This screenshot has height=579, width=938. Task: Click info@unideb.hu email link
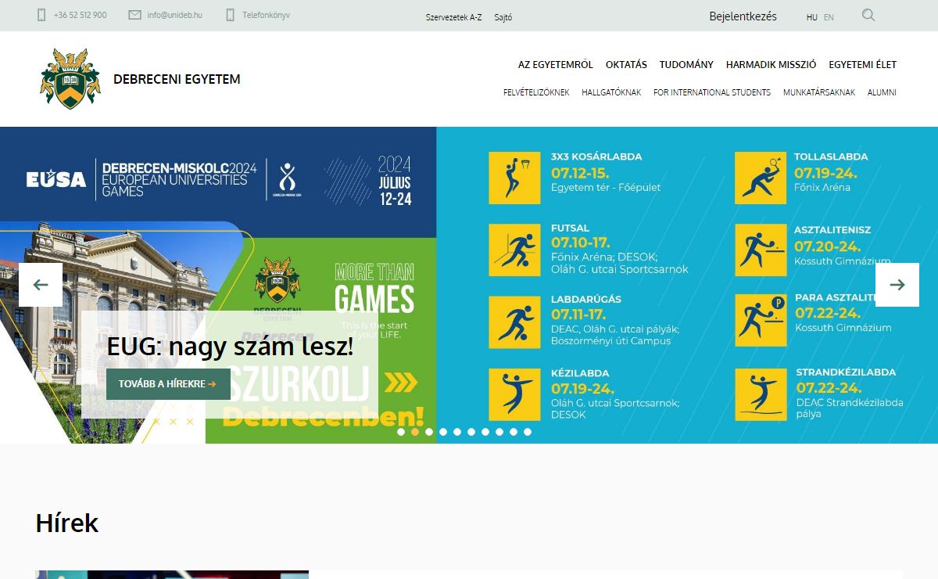174,15
